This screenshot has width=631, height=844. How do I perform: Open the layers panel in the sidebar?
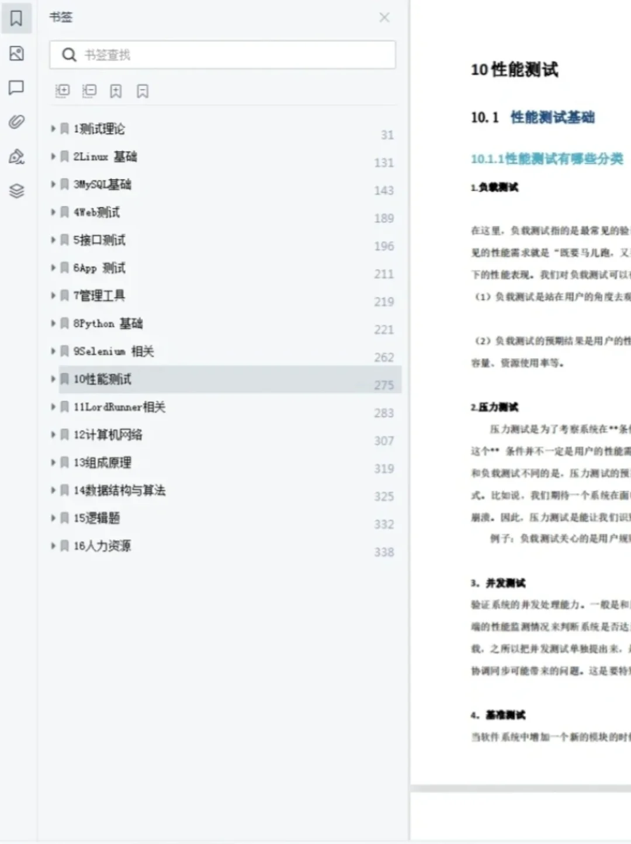(x=16, y=191)
